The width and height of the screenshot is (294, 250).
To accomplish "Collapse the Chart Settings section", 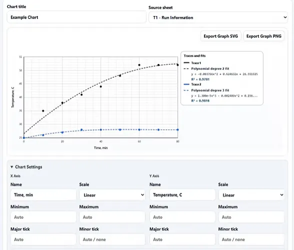I will click(26, 167).
